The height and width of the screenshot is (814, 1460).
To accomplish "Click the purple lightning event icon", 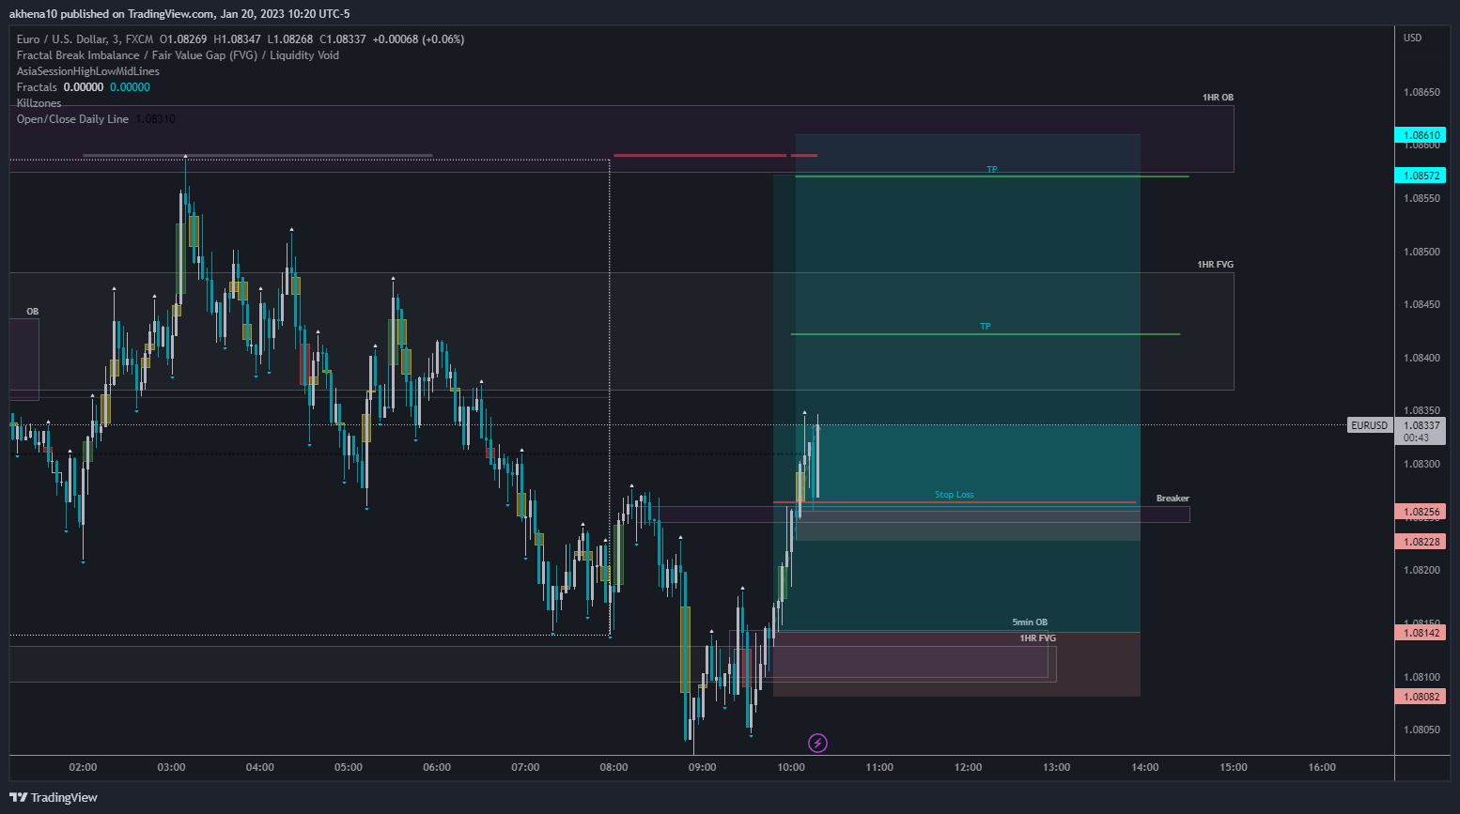I will point(817,744).
